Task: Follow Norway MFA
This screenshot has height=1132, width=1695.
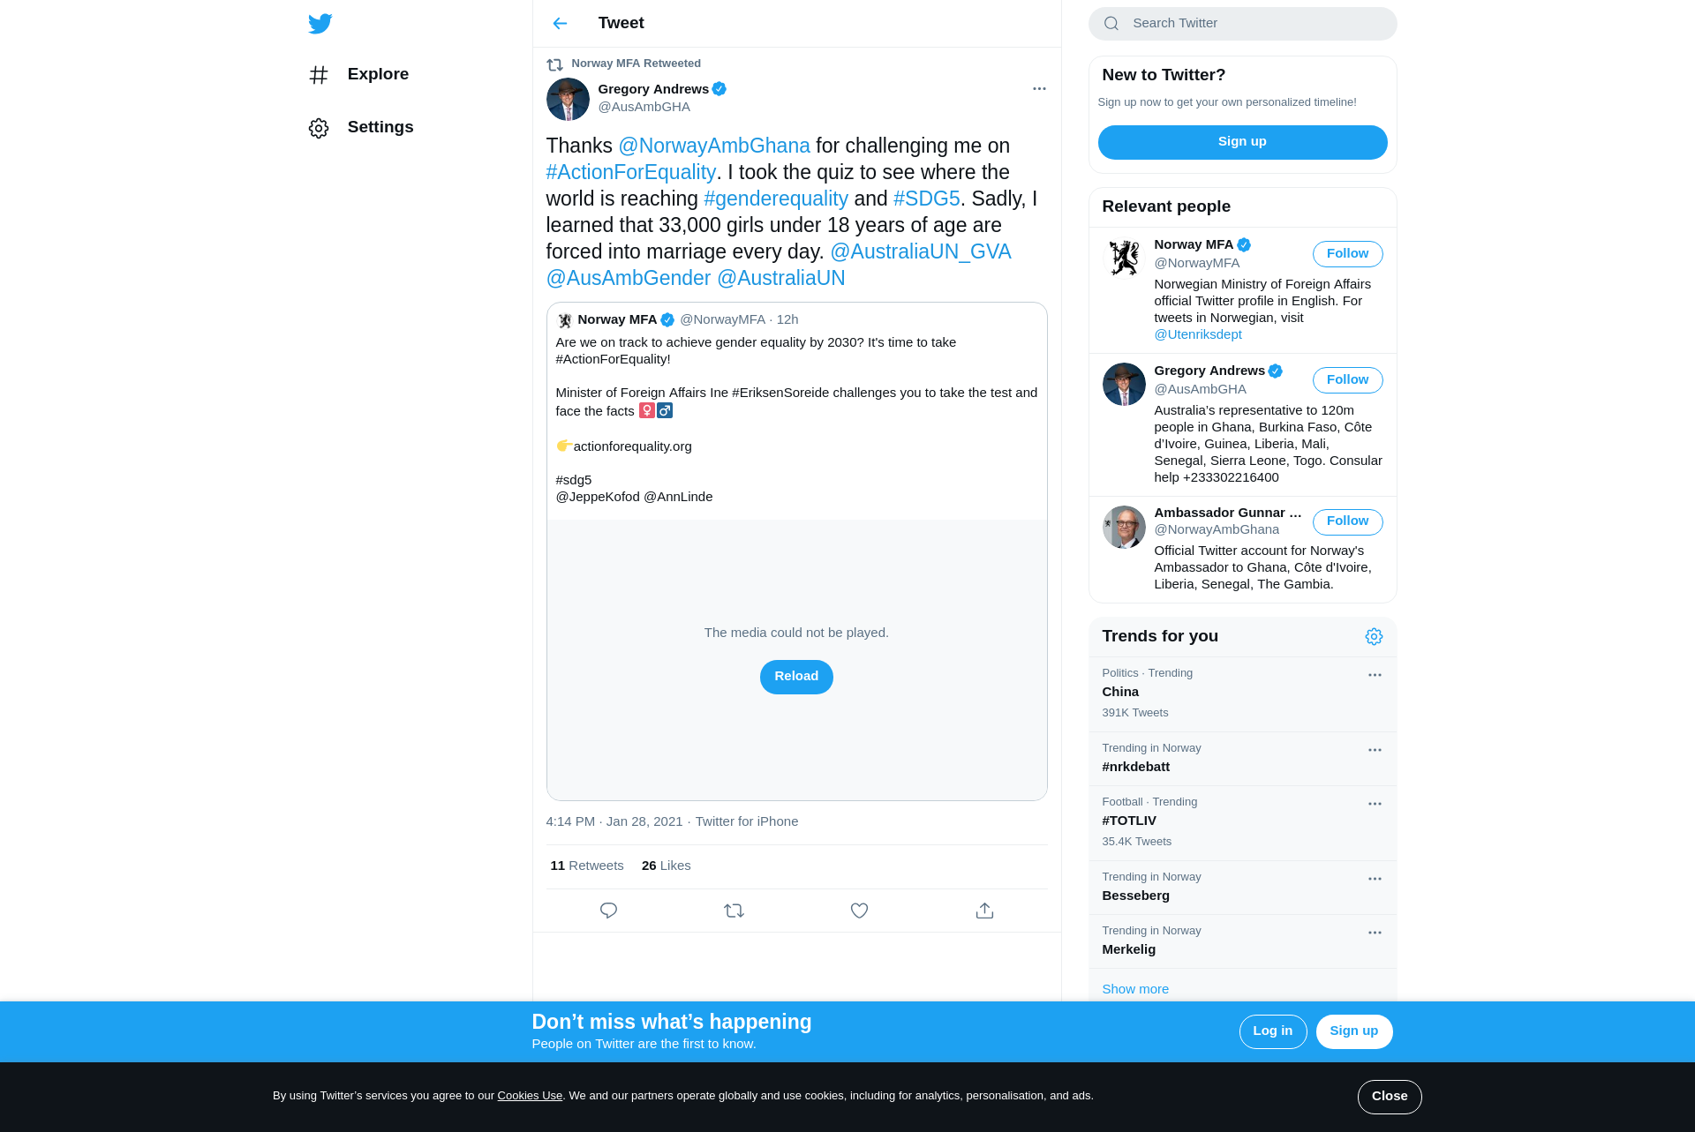Action: 1347,254
